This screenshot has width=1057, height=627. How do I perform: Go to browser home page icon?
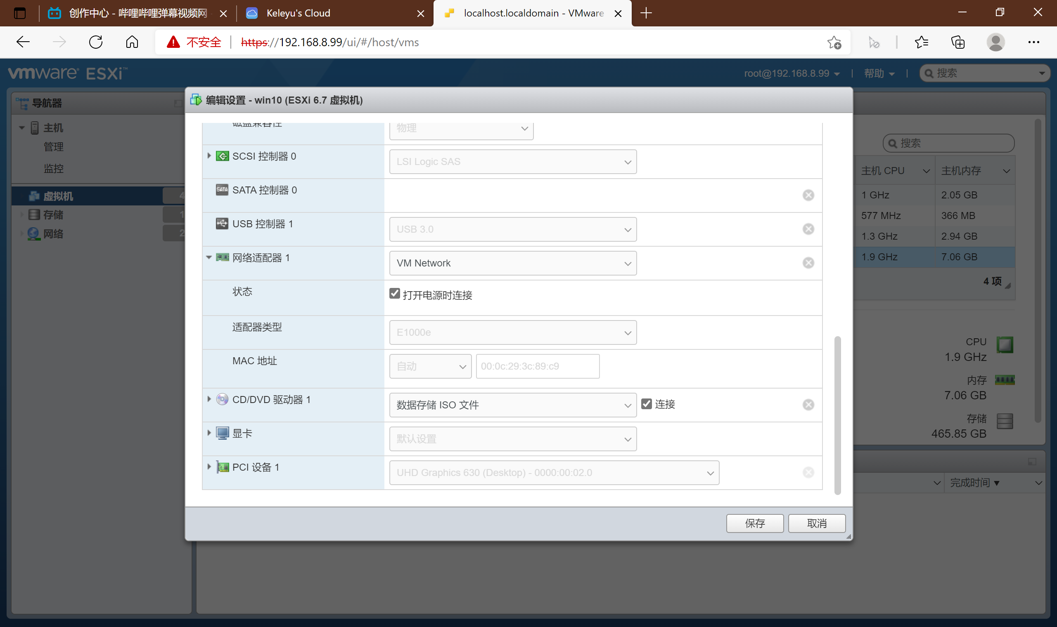point(132,42)
